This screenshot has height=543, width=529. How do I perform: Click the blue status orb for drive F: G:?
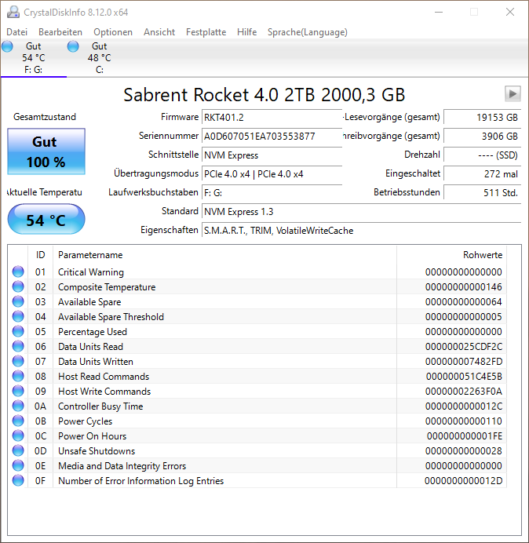click(x=7, y=46)
